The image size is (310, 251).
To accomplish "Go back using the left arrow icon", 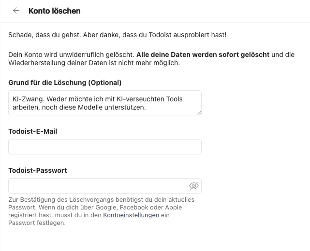I will coord(16,11).
